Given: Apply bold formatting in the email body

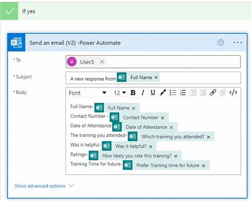Looking at the screenshot, I should (x=133, y=93).
